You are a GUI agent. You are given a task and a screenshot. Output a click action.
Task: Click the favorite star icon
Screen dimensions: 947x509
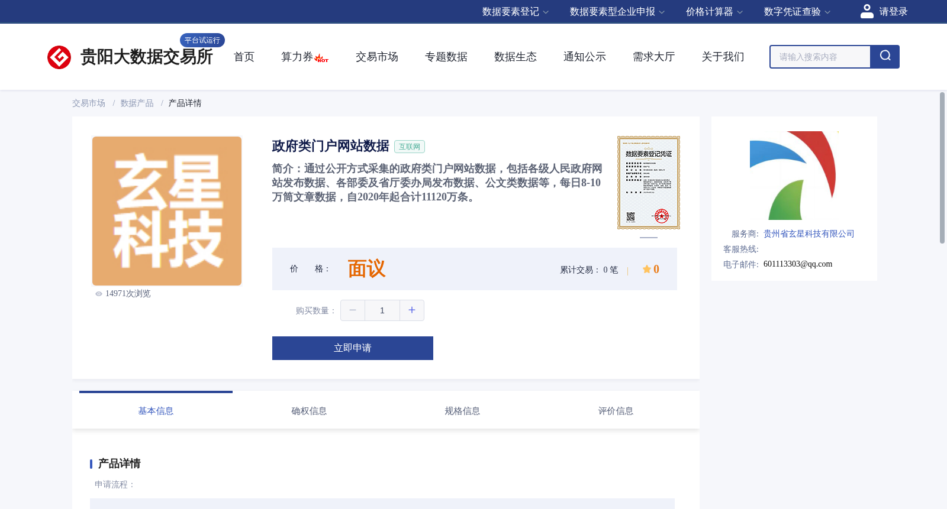[646, 269]
